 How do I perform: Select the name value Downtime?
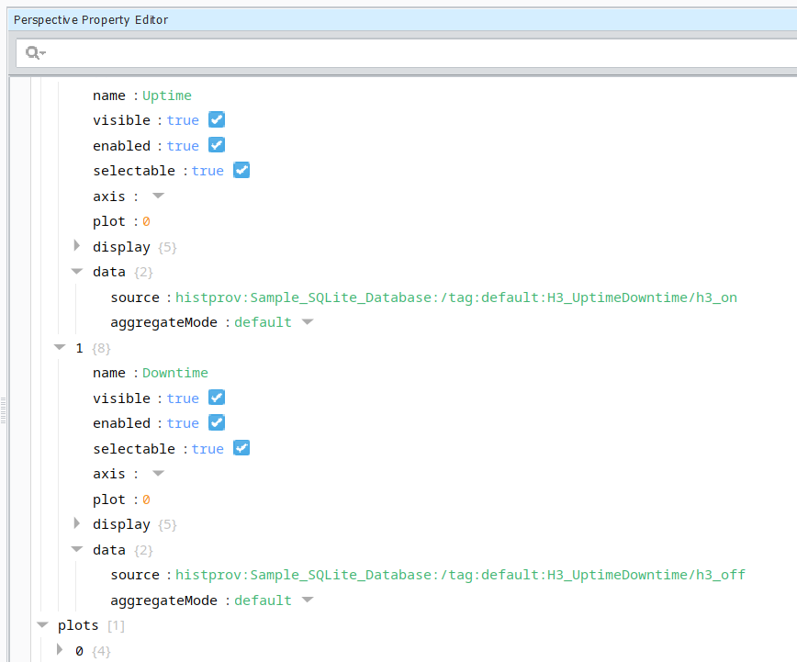pos(175,373)
